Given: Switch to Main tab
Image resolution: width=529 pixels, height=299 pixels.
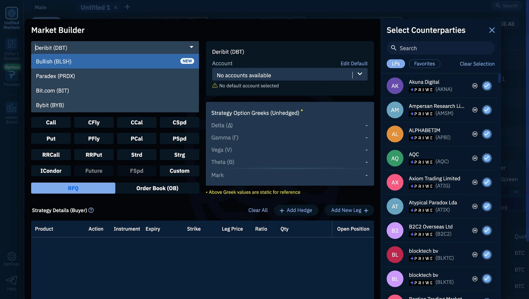Looking at the screenshot, I should click(x=41, y=7).
